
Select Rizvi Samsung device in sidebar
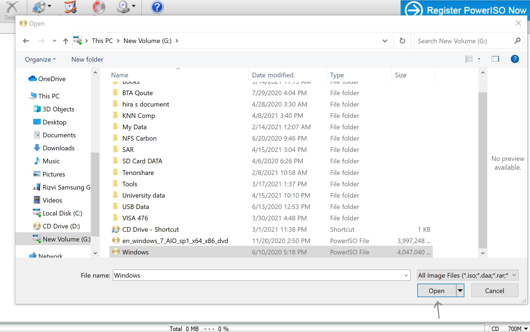[62, 187]
